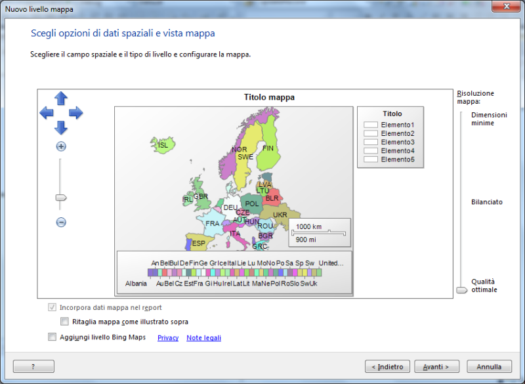Click the SWE label on the map
This screenshot has height=384, width=525.
click(245, 157)
